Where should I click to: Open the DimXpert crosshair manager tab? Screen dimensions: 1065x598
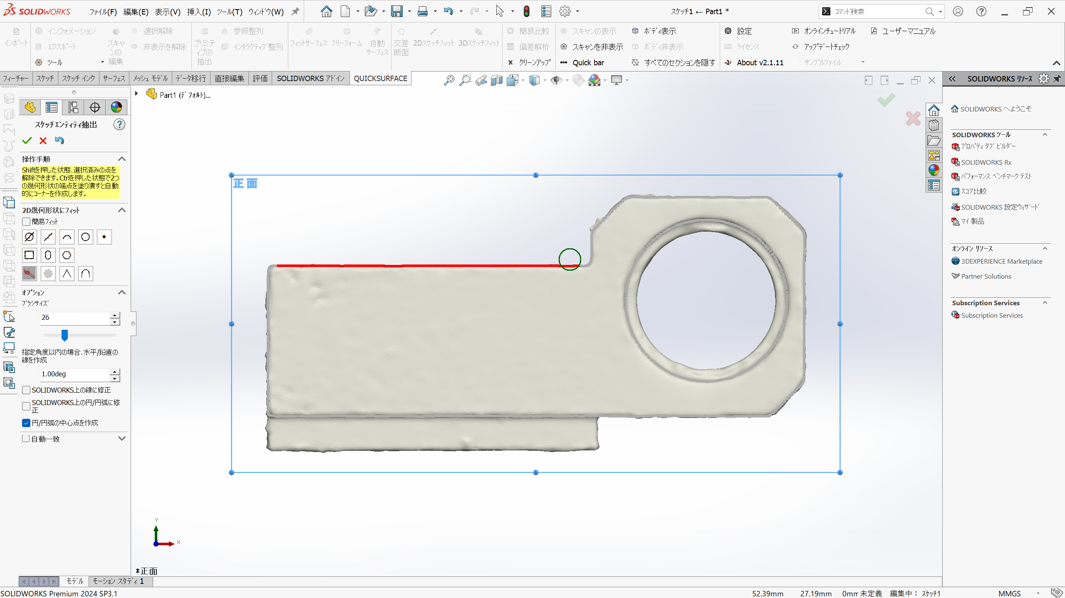[x=95, y=107]
